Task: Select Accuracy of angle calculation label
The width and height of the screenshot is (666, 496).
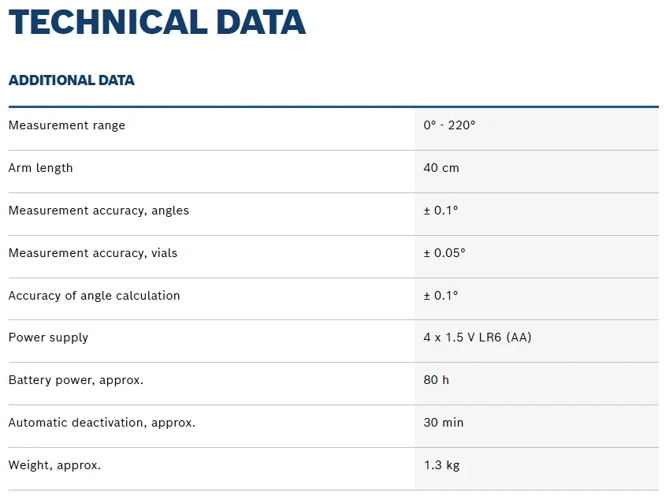Action: coord(94,296)
